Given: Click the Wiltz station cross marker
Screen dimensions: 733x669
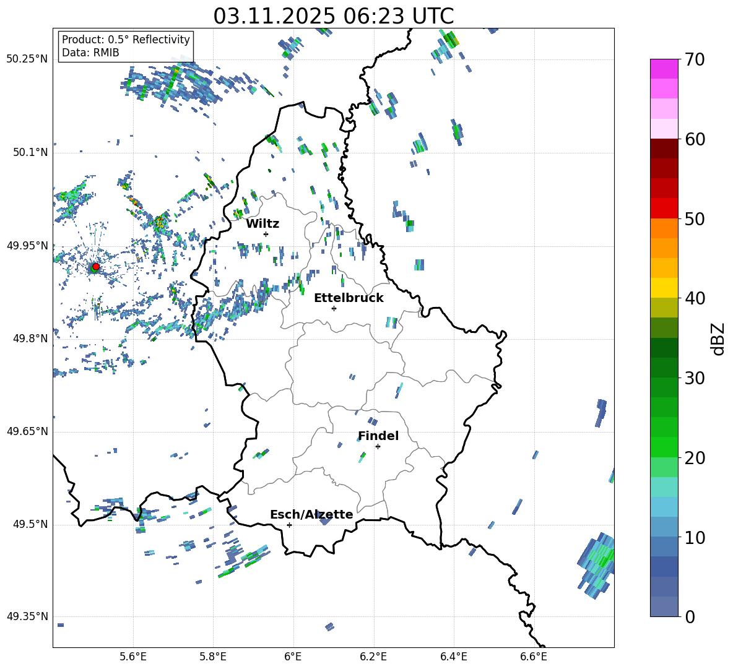Looking at the screenshot, I should pos(266,234).
